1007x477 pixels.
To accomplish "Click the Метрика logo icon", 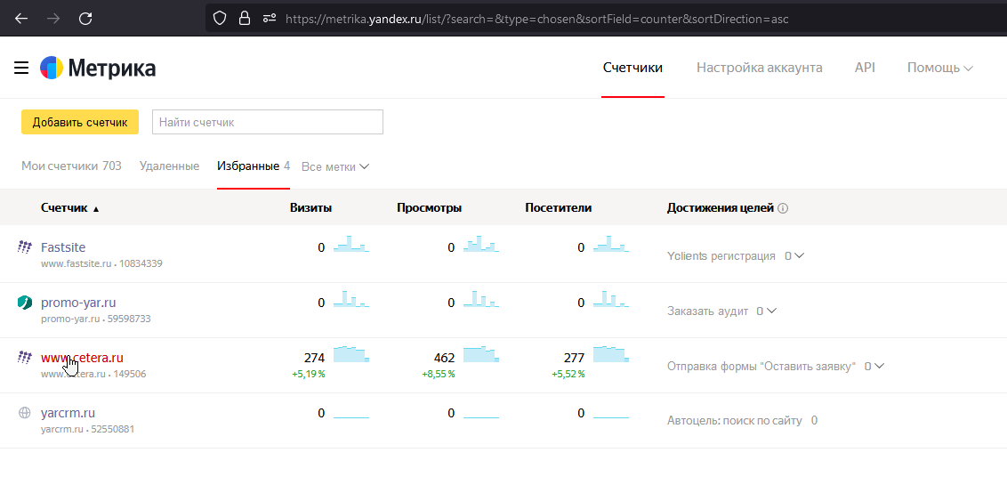I will [51, 69].
